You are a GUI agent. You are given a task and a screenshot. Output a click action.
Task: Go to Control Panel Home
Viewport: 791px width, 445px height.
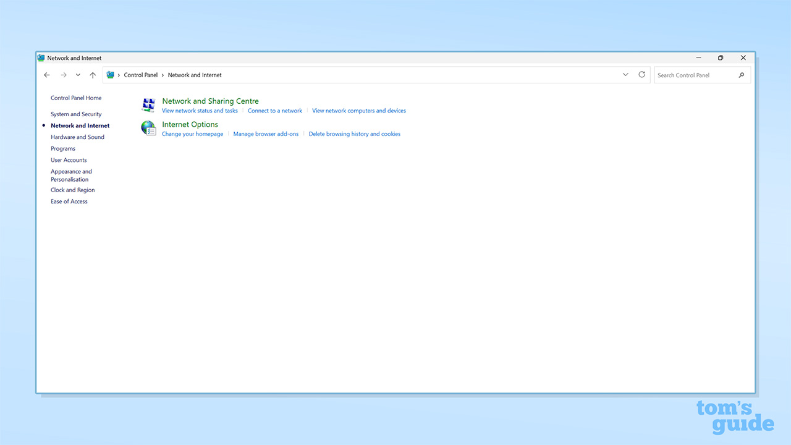click(76, 98)
